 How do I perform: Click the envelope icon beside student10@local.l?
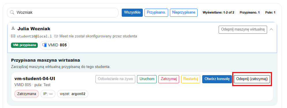pos(13,36)
